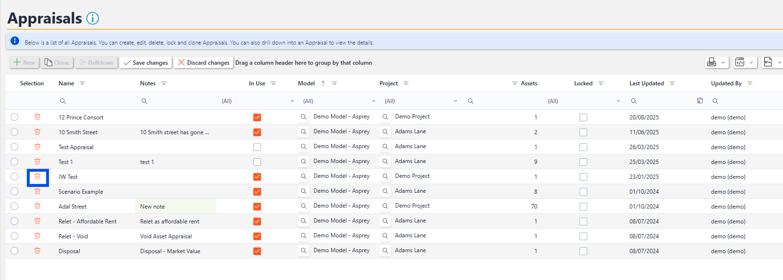Click the Locked column filter icon
783x280 pixels.
click(x=601, y=83)
